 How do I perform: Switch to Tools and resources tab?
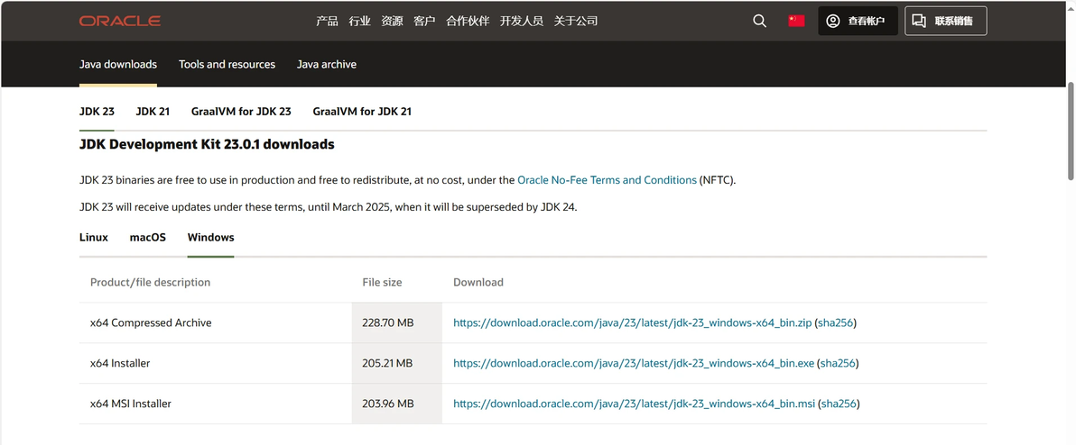point(227,64)
